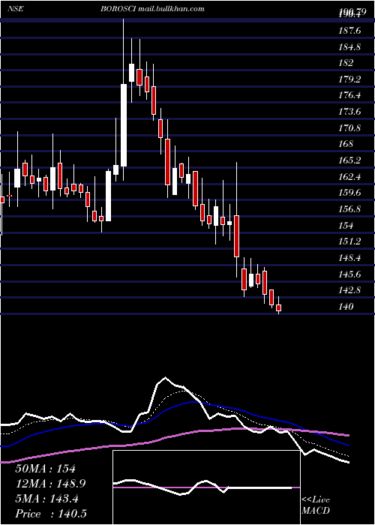Screen dimensions: 375x525
Task: Select the 154 price axis label
Action: (x=346, y=225)
